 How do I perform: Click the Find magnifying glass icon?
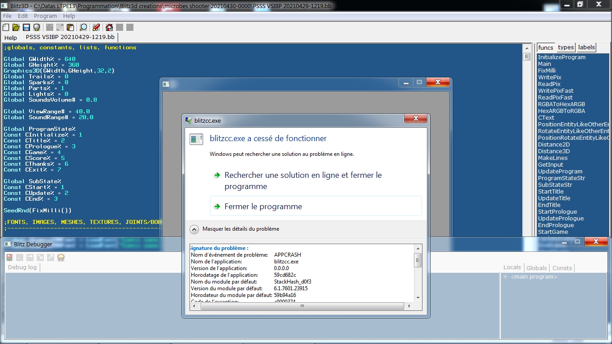pos(83,27)
